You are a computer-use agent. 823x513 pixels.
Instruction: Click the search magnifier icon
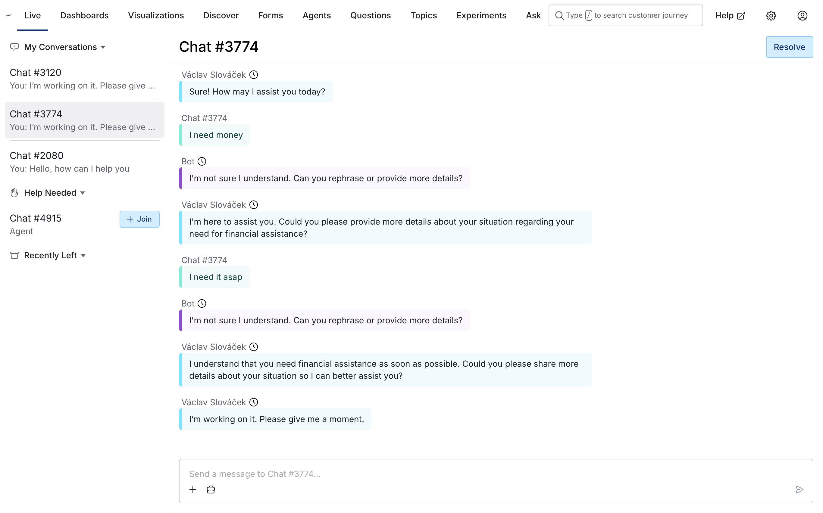click(559, 16)
